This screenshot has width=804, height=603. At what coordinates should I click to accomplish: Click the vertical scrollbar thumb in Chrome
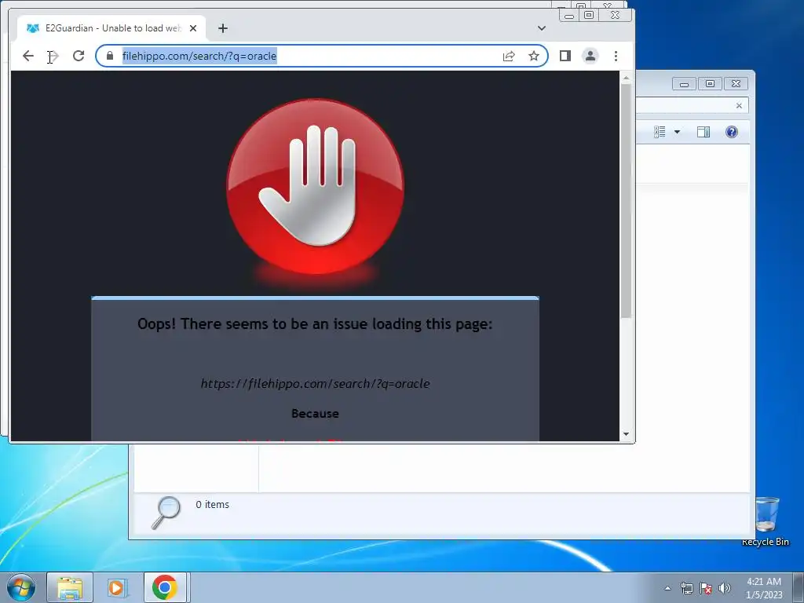626,200
